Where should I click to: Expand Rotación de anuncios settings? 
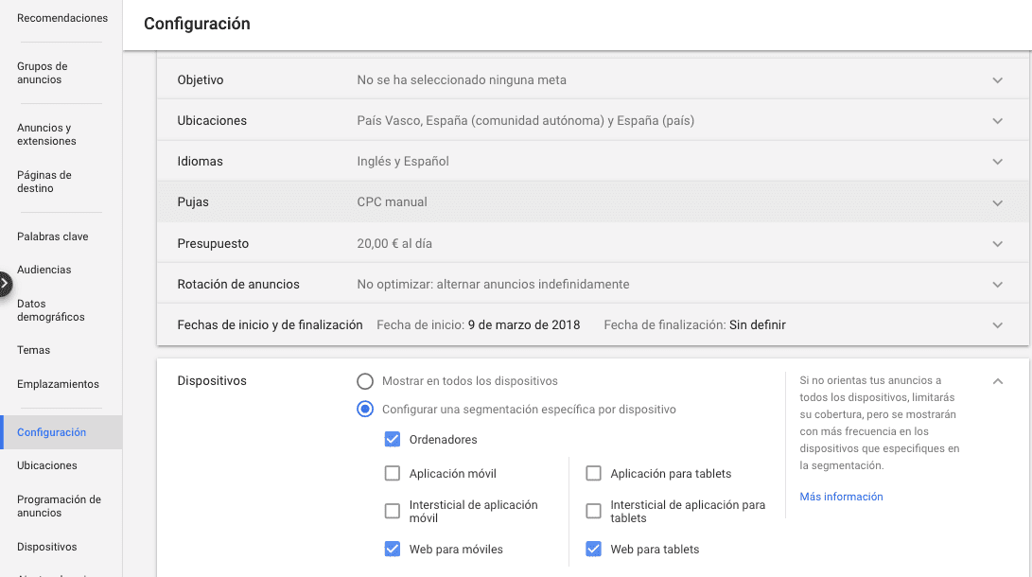997,285
